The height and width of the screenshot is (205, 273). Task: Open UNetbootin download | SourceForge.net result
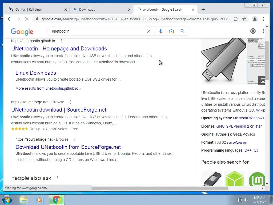coord(59,110)
